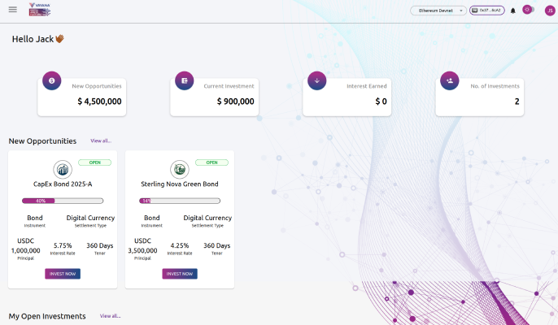Click the CapEx Bond 2025-A logo
Image resolution: width=558 pixels, height=325 pixels.
coord(63,169)
